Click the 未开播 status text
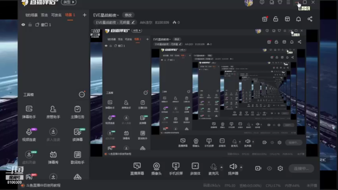 click(x=312, y=185)
